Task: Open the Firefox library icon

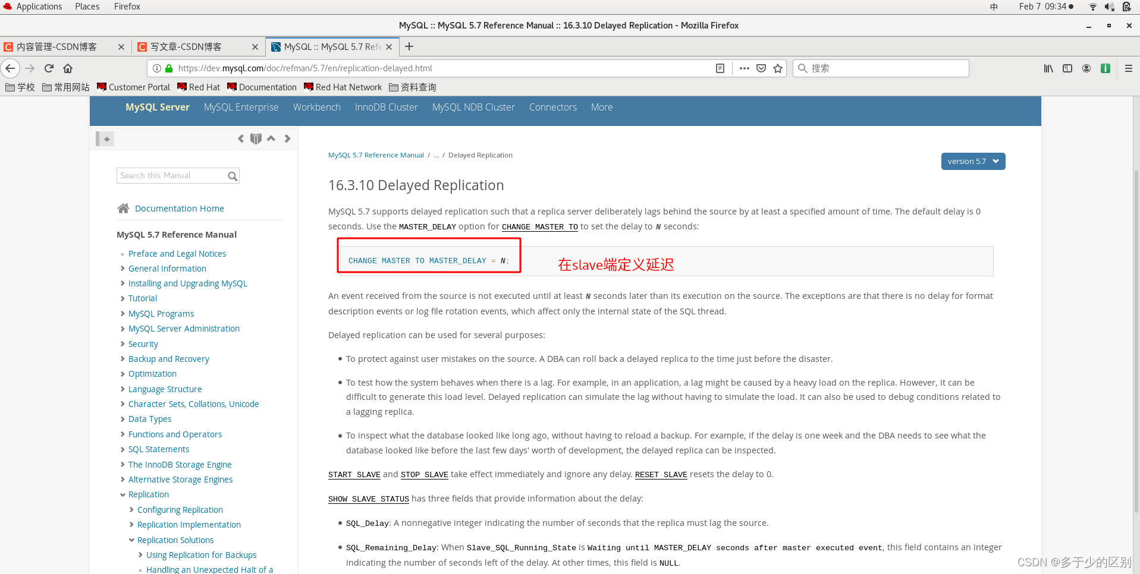Action: click(1048, 68)
